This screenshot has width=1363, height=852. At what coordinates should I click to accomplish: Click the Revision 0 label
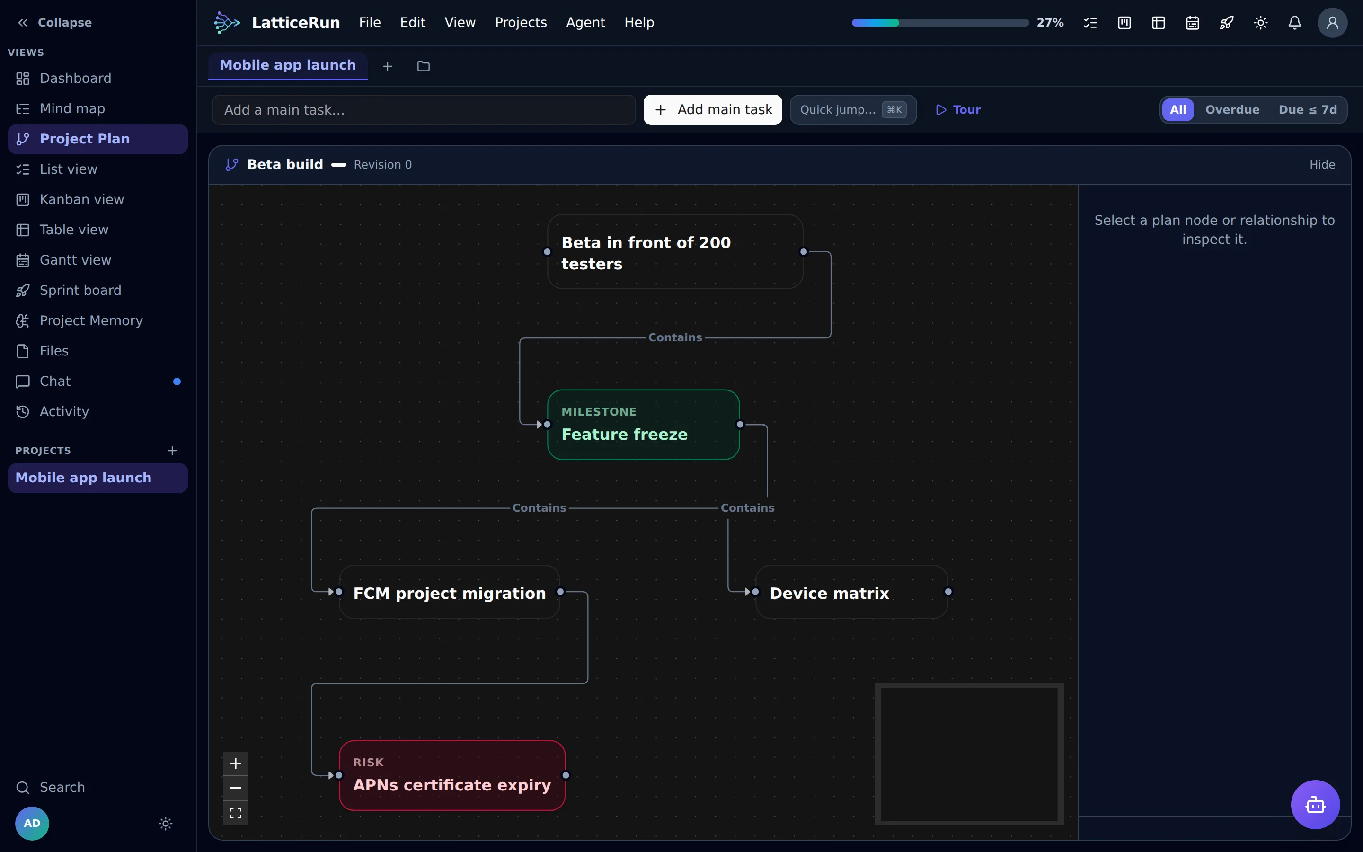point(383,165)
